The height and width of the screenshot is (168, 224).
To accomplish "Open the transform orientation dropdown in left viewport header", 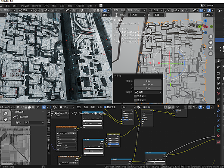I will coord(25,10).
